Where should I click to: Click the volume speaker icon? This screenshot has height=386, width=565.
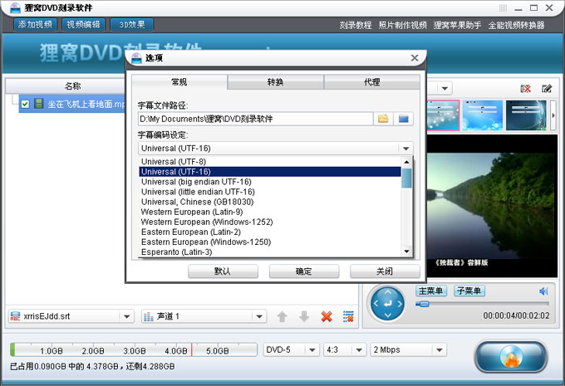(543, 291)
